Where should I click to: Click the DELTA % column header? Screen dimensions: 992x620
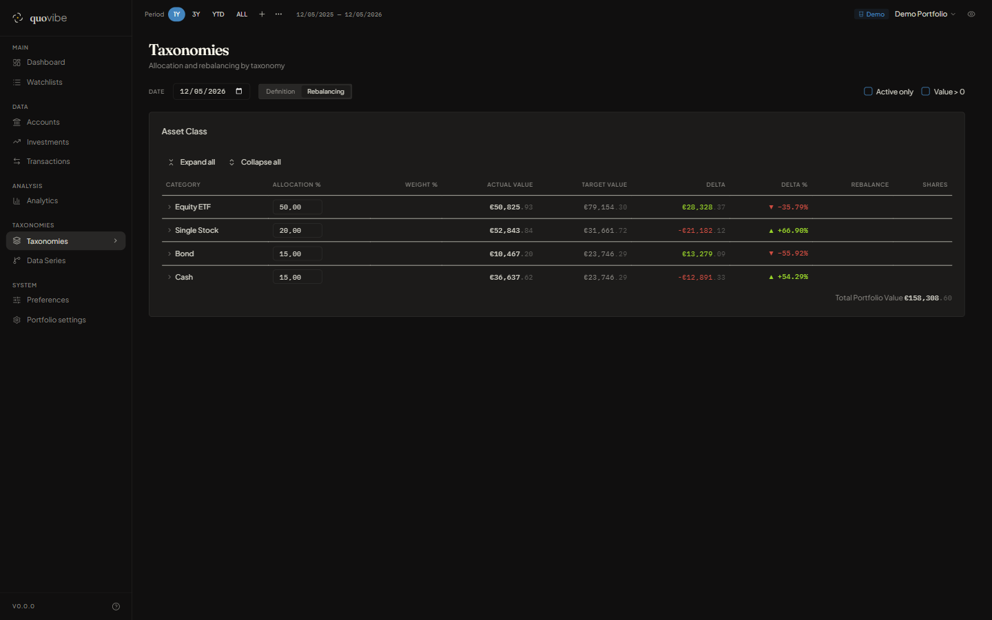coord(794,185)
